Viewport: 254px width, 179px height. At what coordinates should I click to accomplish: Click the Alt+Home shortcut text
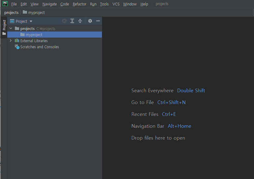pos(179,126)
